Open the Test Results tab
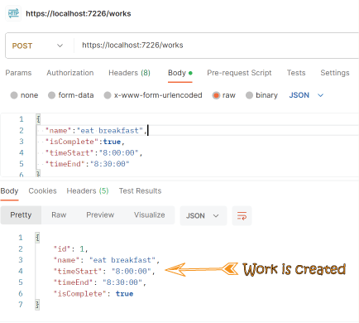359x323 pixels. pyautogui.click(x=140, y=190)
